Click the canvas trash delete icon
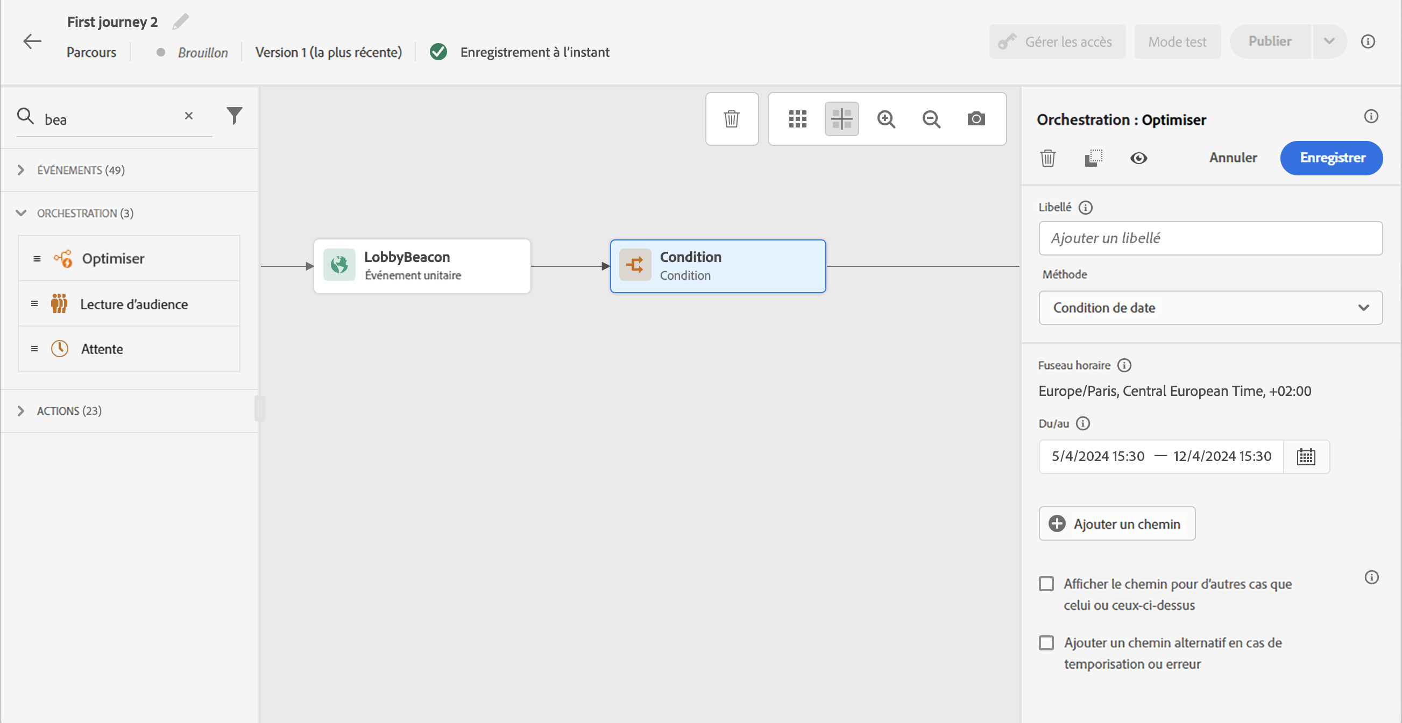Viewport: 1402px width, 723px height. 732,118
